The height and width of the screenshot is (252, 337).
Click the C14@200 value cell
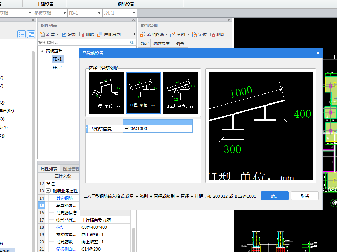[105, 249]
